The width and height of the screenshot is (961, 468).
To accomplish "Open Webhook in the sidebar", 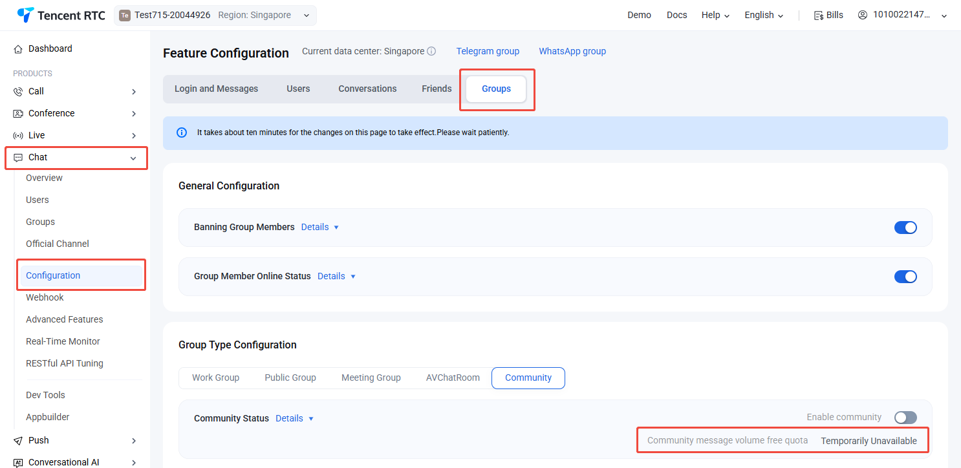I will 45,298.
